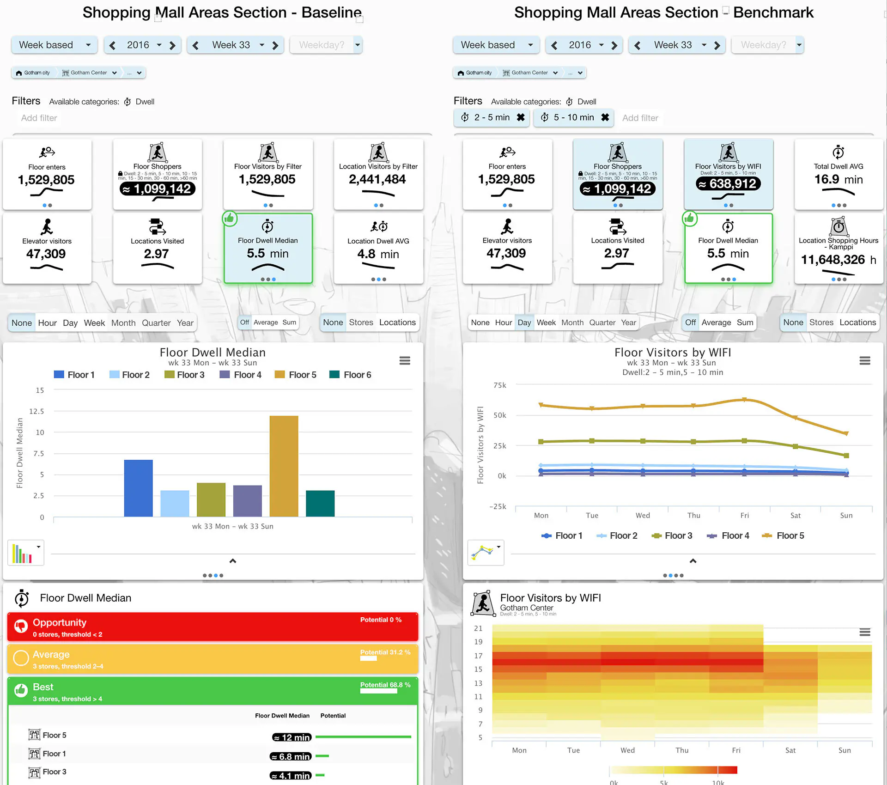887x785 pixels.
Task: Click the Total Dwell AVG stopwatch icon
Action: coord(838,152)
